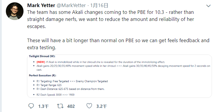Click the 402 retweet count
The width and height of the screenshot is (214, 112).
point(71,106)
